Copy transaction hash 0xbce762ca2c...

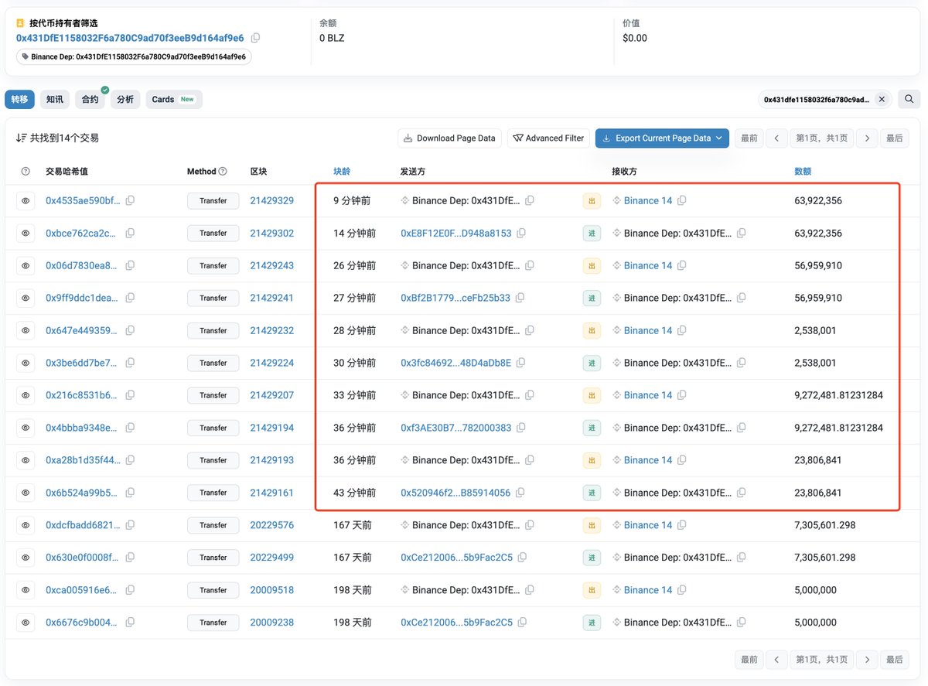click(x=130, y=233)
